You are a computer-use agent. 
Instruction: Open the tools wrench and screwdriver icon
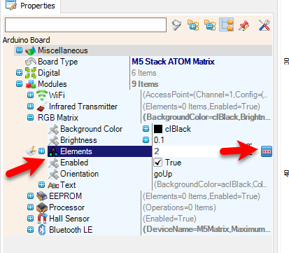[265, 25]
